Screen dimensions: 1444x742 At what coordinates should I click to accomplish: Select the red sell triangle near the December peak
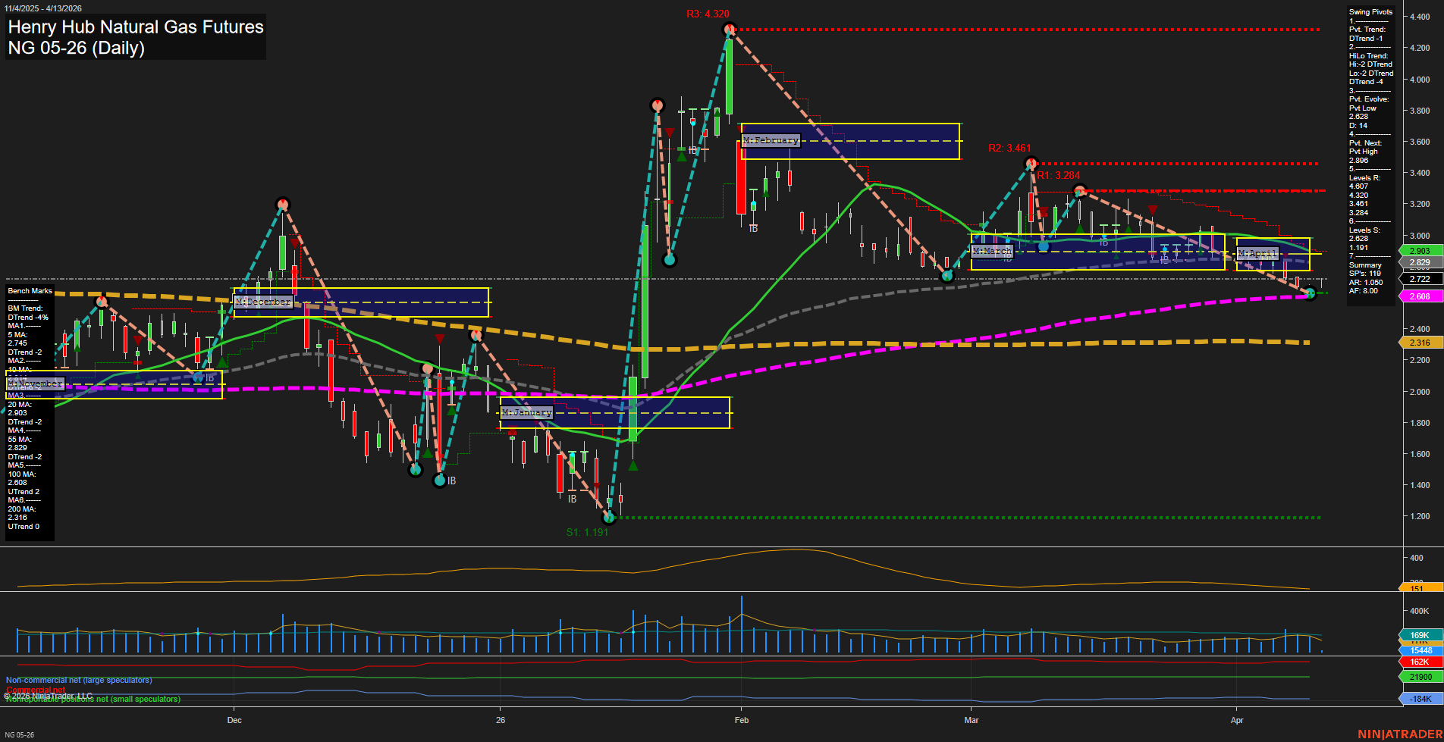(294, 244)
